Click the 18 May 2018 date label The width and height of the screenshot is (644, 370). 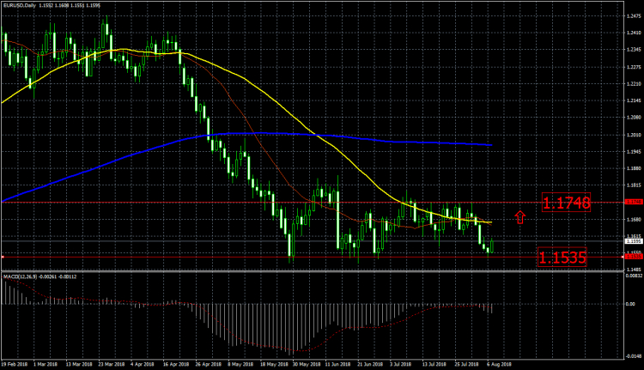point(273,364)
